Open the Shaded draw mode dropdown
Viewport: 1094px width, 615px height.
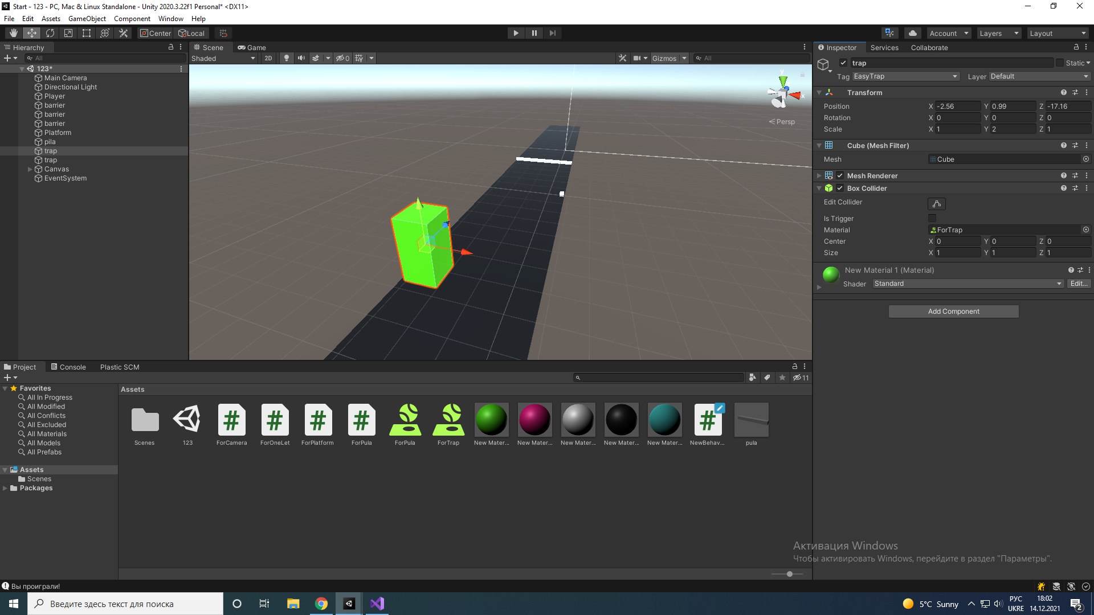click(223, 58)
